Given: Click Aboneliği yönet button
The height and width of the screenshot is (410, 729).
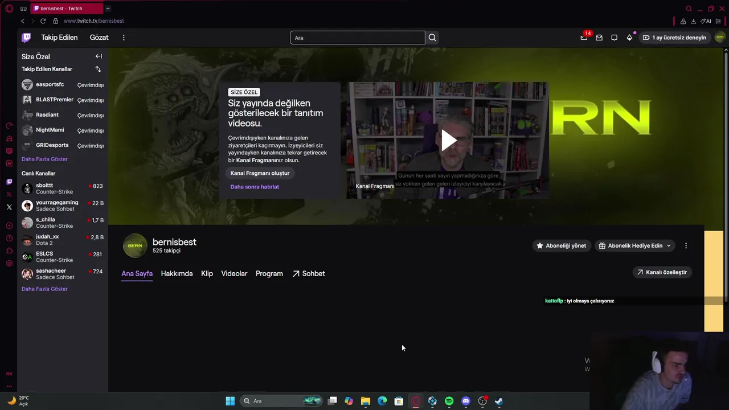Looking at the screenshot, I should (x=561, y=245).
